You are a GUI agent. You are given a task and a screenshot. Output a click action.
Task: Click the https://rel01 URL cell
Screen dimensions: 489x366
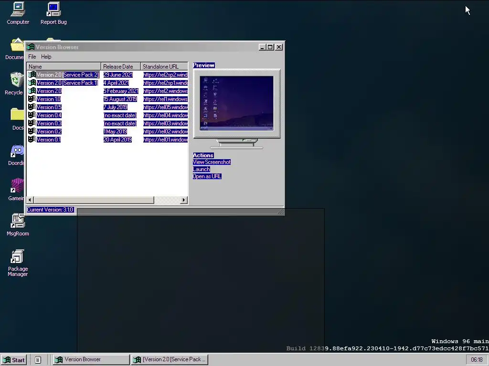[x=165, y=140]
